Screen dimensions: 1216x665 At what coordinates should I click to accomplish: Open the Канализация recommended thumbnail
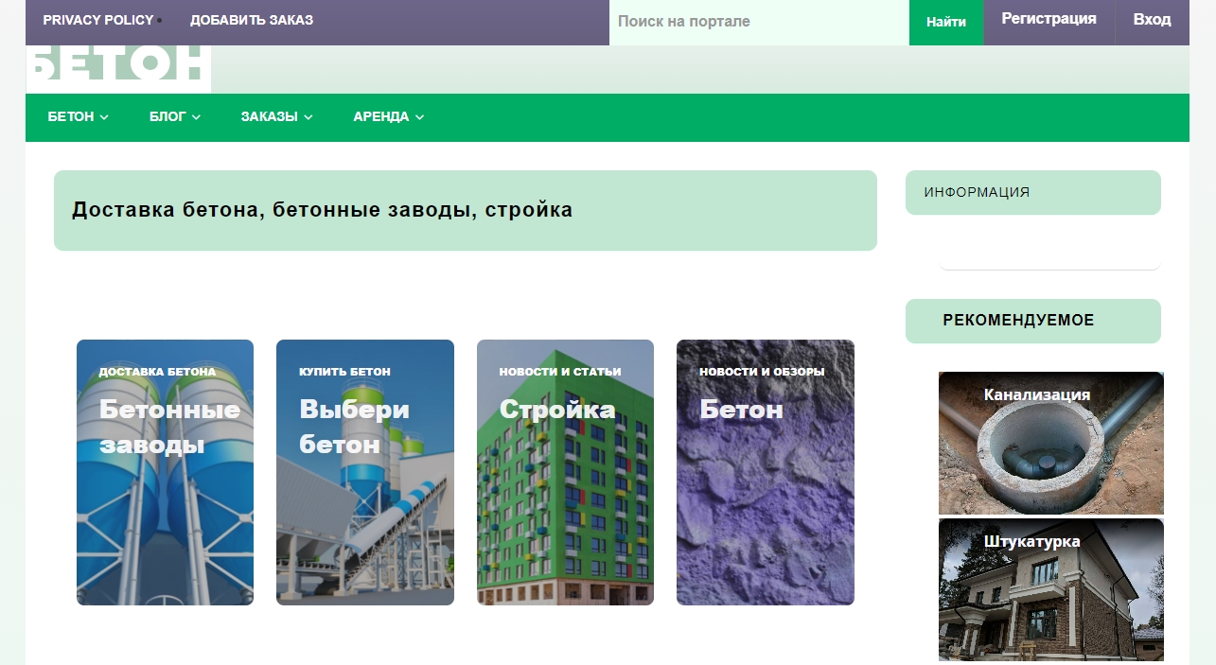pyautogui.click(x=1051, y=443)
